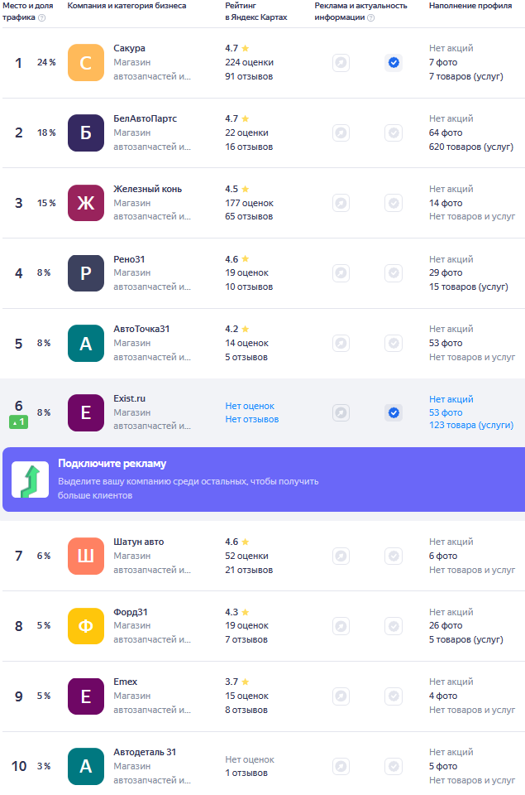Image resolution: width=525 pixels, height=795 pixels.
Task: Select Железный конь crimson logo icon
Action: click(85, 203)
